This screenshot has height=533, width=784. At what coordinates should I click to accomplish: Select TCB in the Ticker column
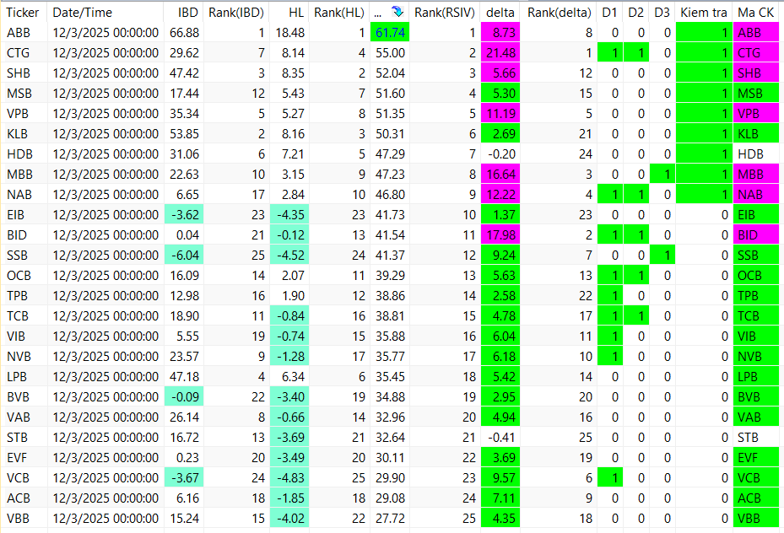pos(18,315)
